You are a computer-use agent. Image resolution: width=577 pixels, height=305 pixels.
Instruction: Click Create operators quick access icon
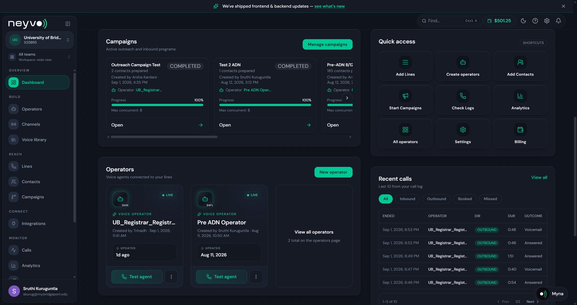[x=463, y=62]
